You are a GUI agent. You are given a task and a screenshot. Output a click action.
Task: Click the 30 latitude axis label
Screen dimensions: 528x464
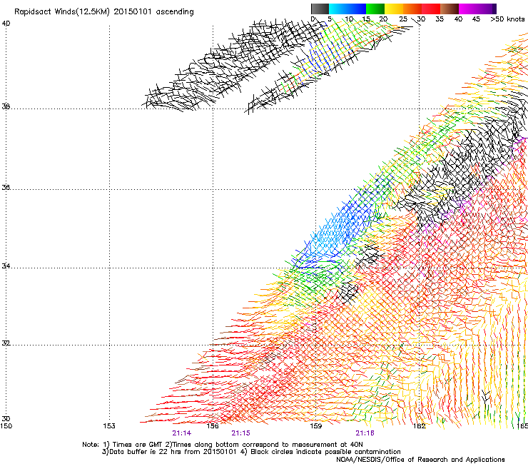pos(6,419)
